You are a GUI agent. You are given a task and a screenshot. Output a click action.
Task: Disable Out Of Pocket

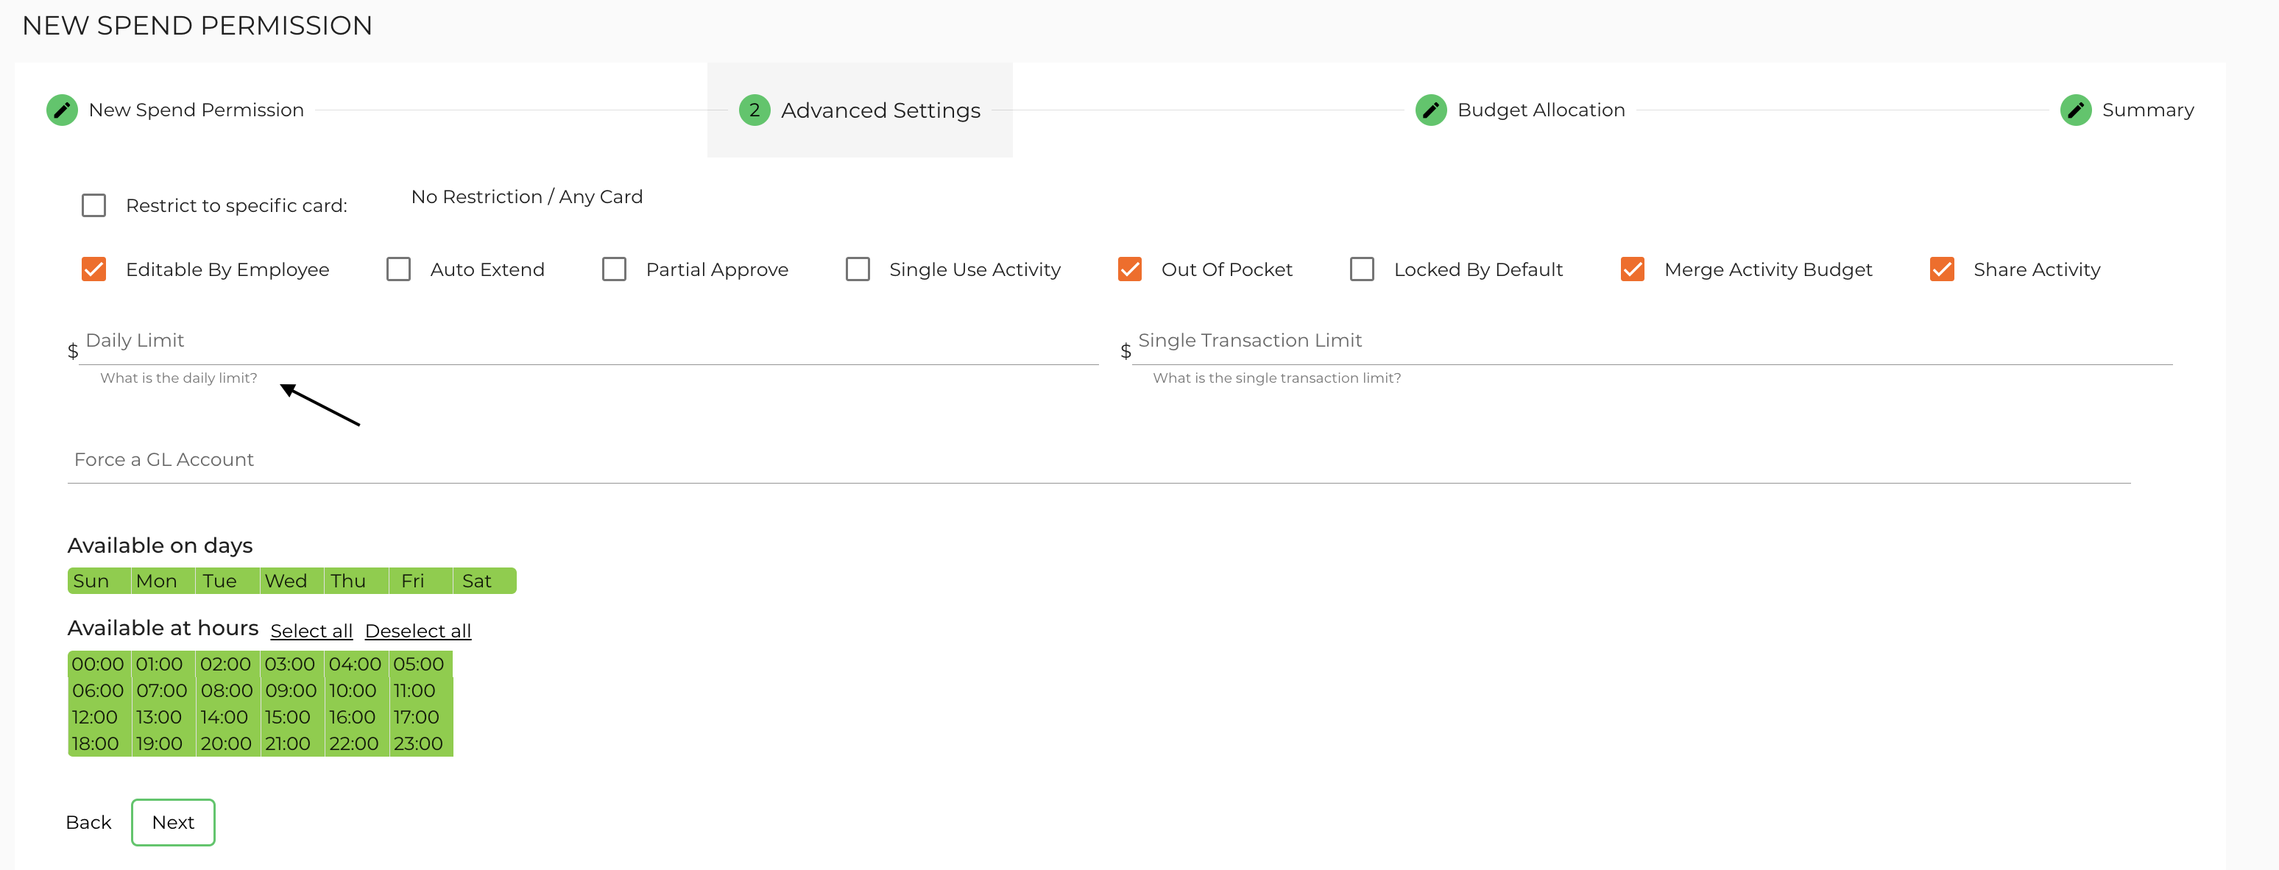[1130, 269]
